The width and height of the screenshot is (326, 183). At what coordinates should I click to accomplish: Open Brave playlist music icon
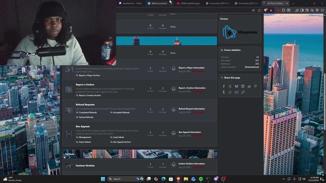pos(297,10)
